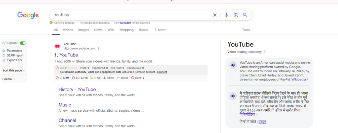Play audio for Hindi YouTube description
The image size is (338, 133).
(x=233, y=96)
